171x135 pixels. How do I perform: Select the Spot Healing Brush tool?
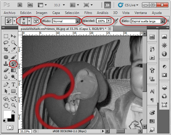tap(6, 57)
